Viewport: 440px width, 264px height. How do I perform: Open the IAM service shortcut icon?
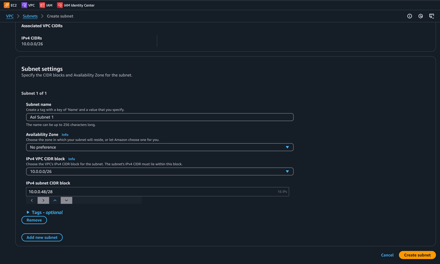[x=42, y=5]
